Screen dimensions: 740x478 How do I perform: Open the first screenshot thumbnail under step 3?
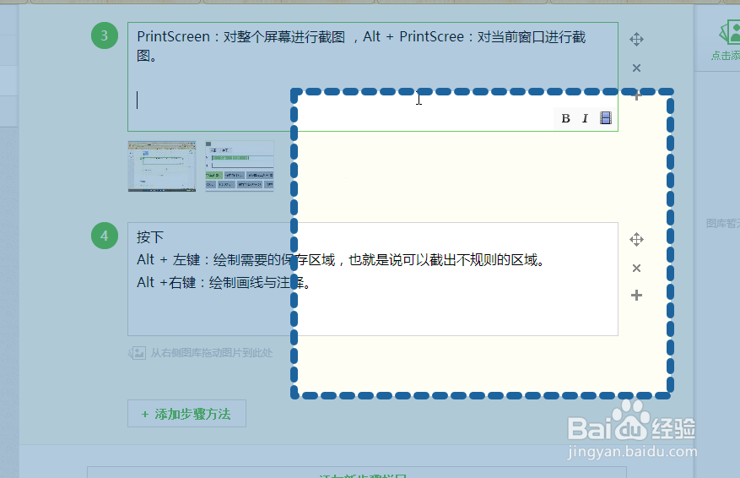pyautogui.click(x=162, y=166)
